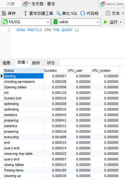
Task: Click the Beautify SQL wand icon
Action: 58,13
